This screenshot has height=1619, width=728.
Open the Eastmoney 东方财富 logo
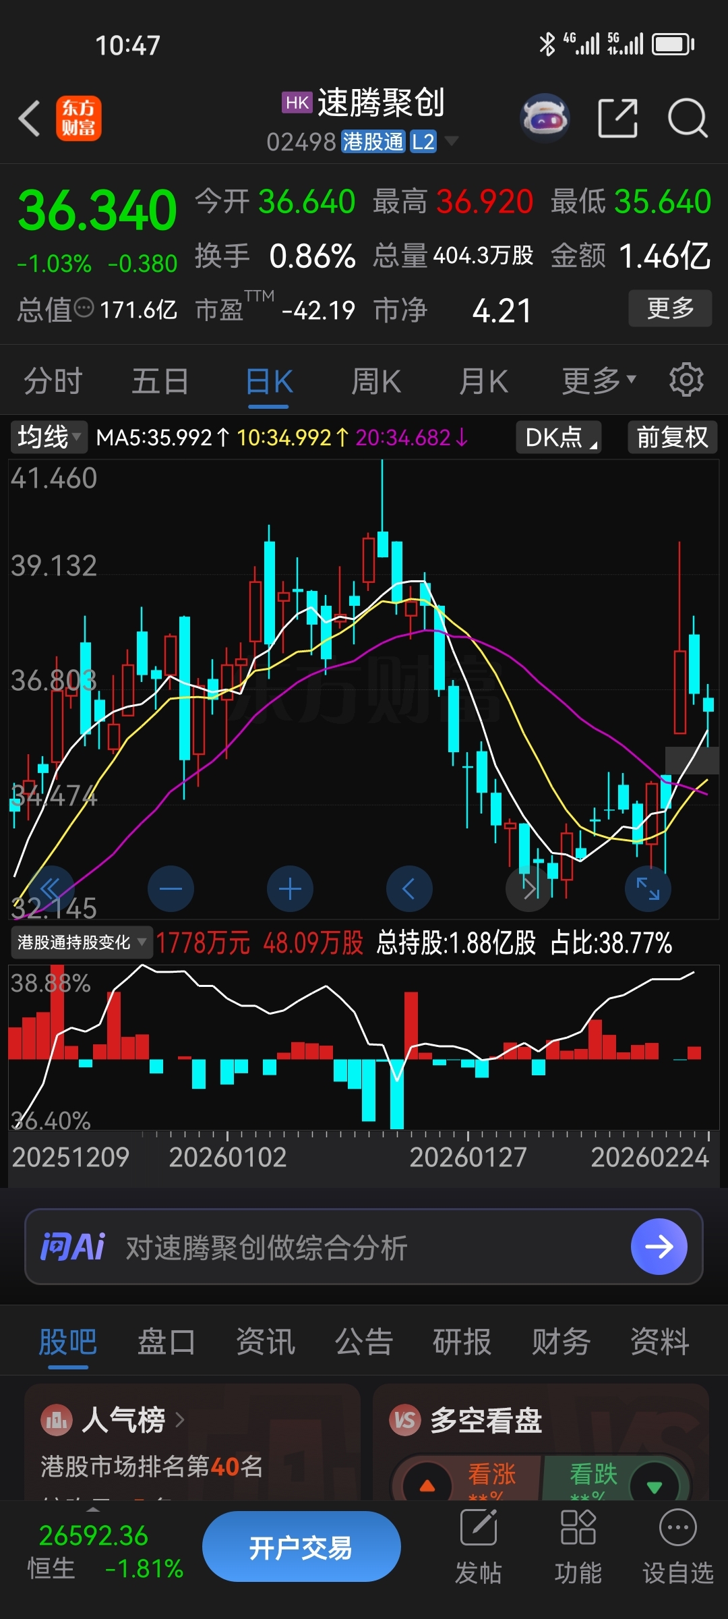78,118
